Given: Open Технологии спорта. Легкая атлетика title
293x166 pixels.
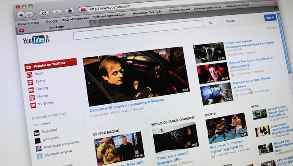Looking at the screenshot, I should 251,83.
